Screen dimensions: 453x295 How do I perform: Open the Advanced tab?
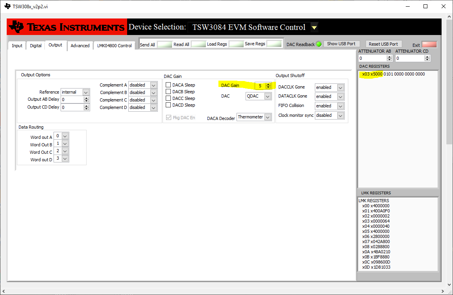click(x=80, y=46)
